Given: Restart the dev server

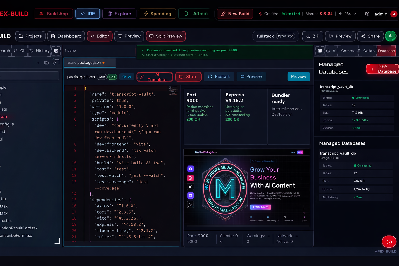Looking at the screenshot, I should pos(219,77).
